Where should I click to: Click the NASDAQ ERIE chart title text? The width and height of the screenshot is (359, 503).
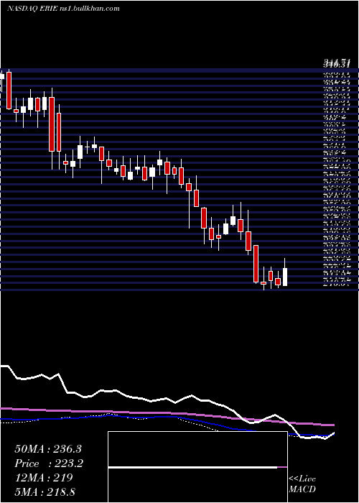click(63, 9)
